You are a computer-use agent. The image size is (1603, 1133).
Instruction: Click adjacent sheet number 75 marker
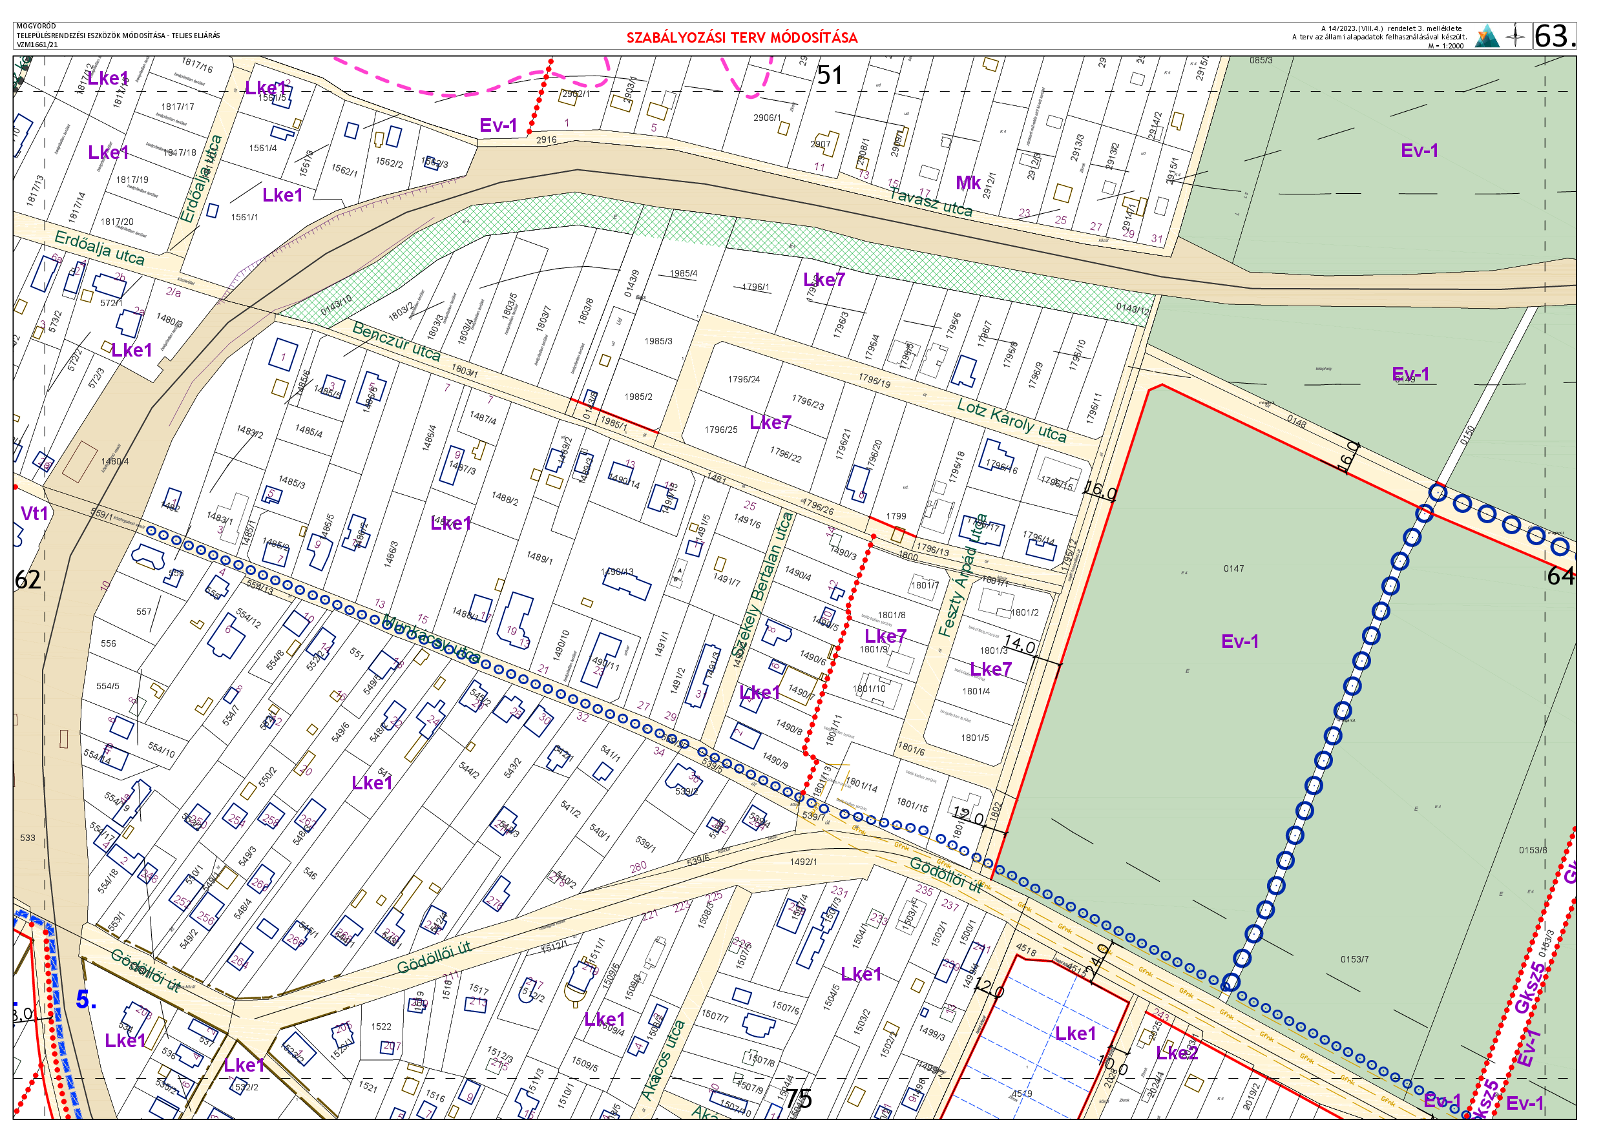[x=799, y=1100]
